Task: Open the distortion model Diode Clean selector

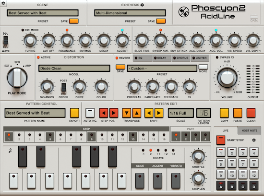Action: [74, 69]
